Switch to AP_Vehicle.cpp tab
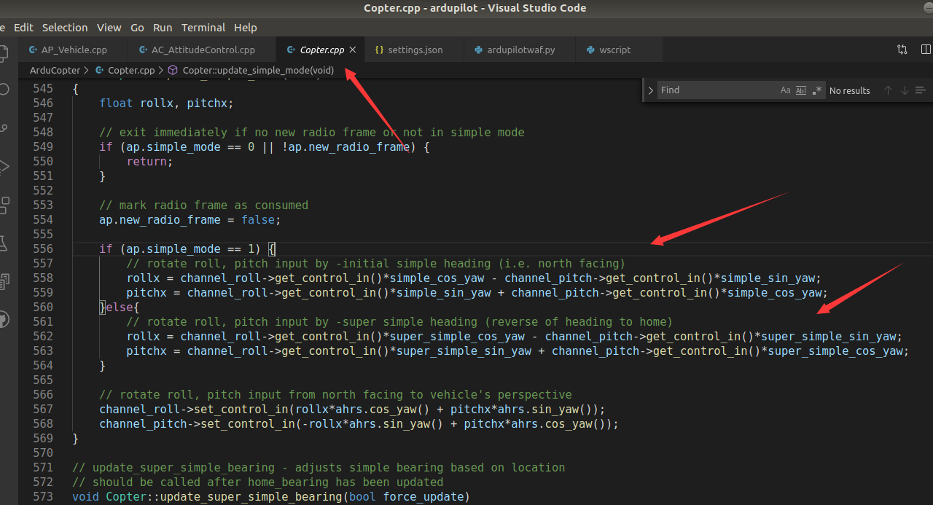The height and width of the screenshot is (505, 933). [74, 50]
